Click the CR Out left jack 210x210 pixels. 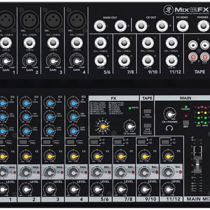coord(141,26)
